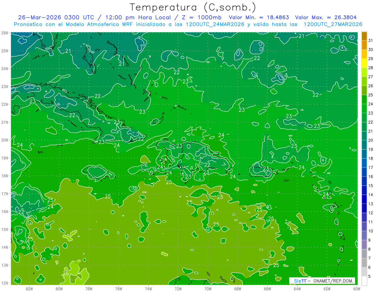Click the 60W longitude axis label
379x293 pixels.
[357, 289]
